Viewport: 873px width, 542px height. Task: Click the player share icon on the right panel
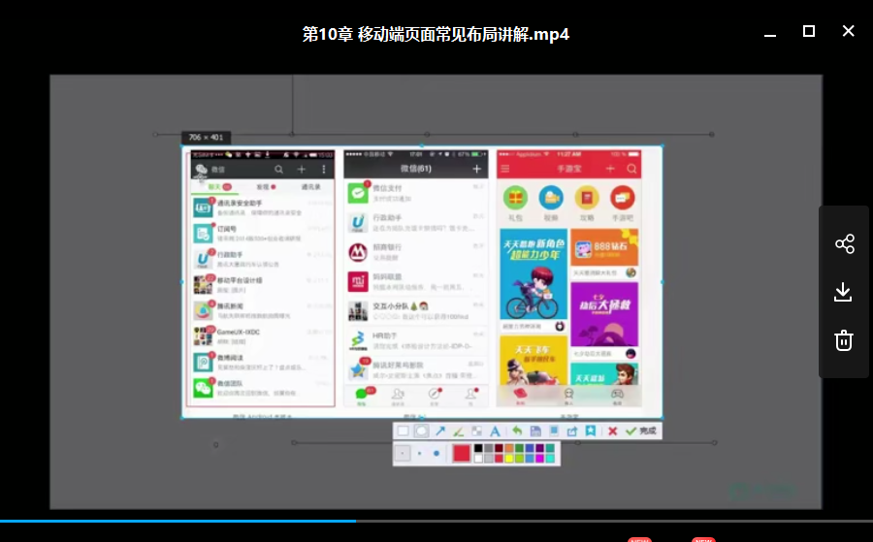[x=844, y=243]
